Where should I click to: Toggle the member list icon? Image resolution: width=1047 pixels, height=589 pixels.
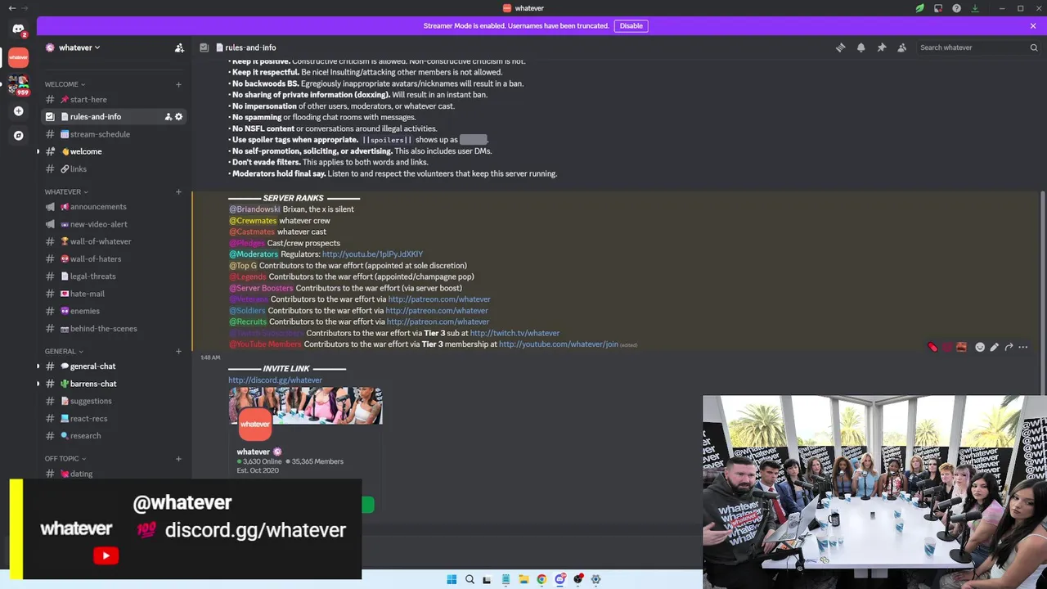(x=901, y=47)
